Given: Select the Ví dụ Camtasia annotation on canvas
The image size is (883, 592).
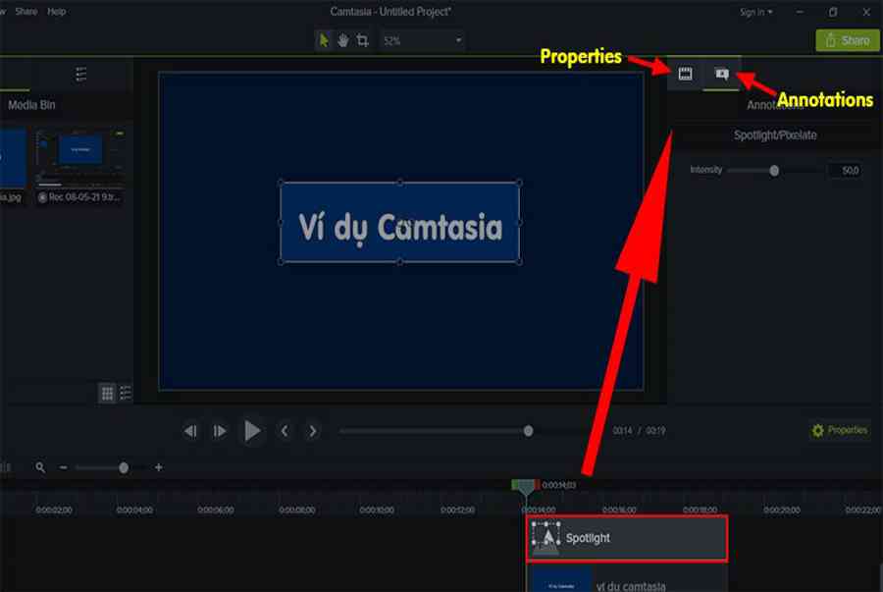Looking at the screenshot, I should (x=400, y=222).
